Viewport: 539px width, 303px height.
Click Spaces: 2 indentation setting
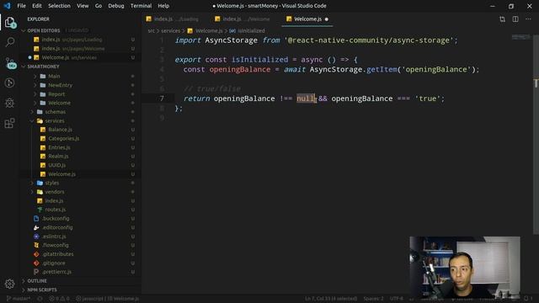click(x=373, y=299)
